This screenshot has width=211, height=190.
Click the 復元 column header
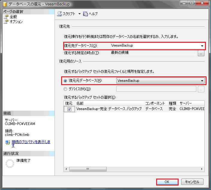(x=69, y=103)
